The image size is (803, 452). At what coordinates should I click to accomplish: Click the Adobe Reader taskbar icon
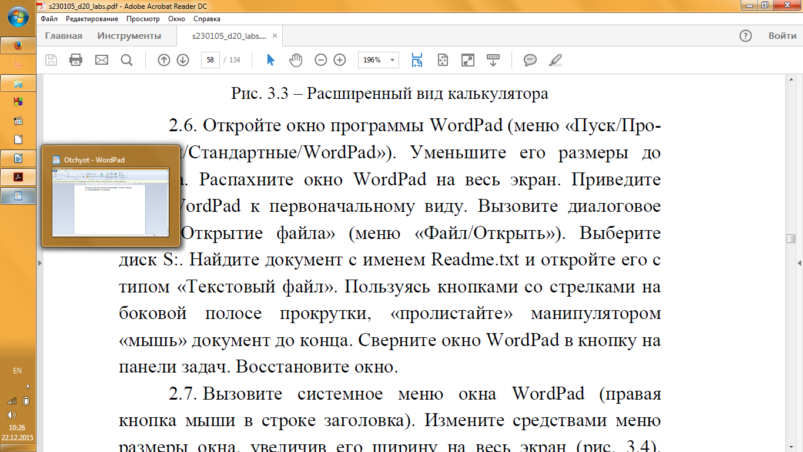tap(18, 176)
